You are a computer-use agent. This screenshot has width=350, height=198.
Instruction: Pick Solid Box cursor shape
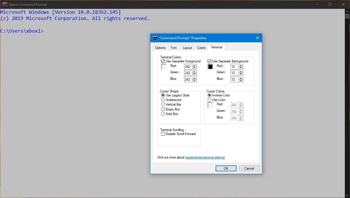[163, 114]
